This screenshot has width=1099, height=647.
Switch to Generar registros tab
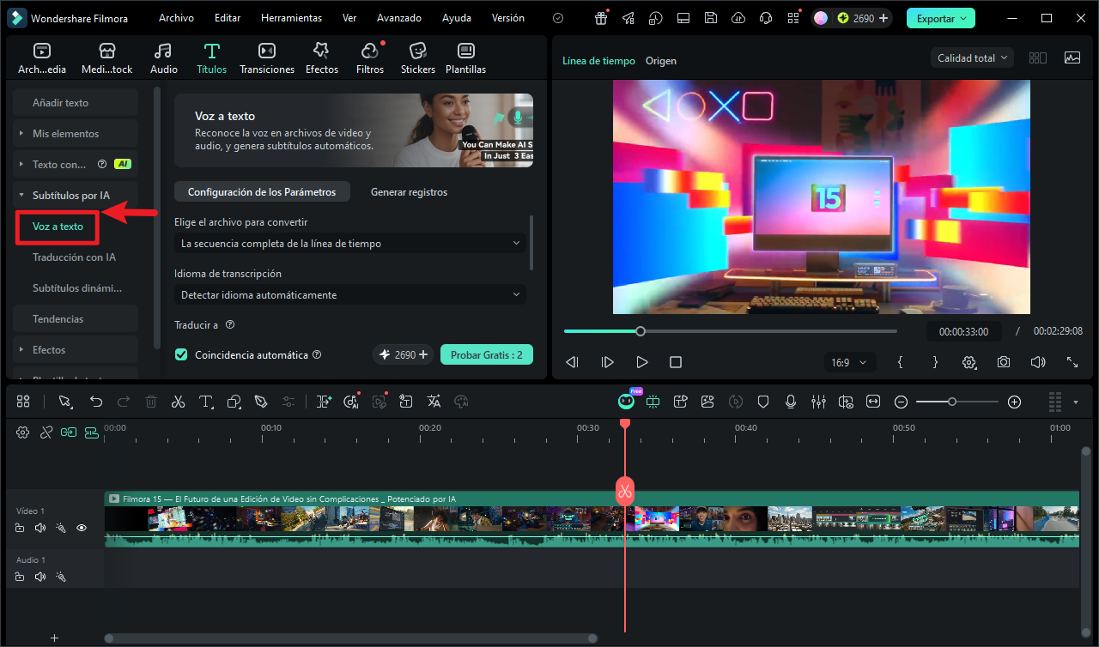409,192
